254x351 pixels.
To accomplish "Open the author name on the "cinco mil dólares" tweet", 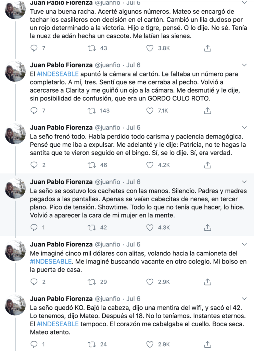I will [x=61, y=244].
